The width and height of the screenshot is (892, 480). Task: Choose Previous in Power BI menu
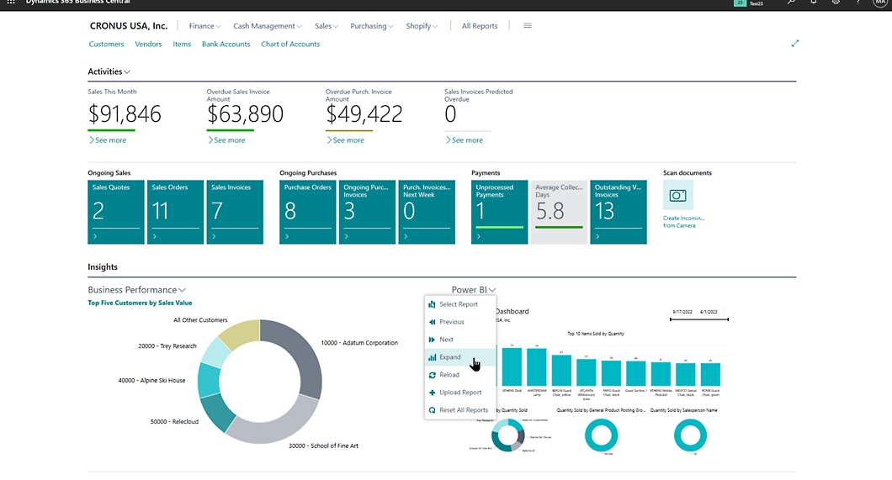coord(460,322)
